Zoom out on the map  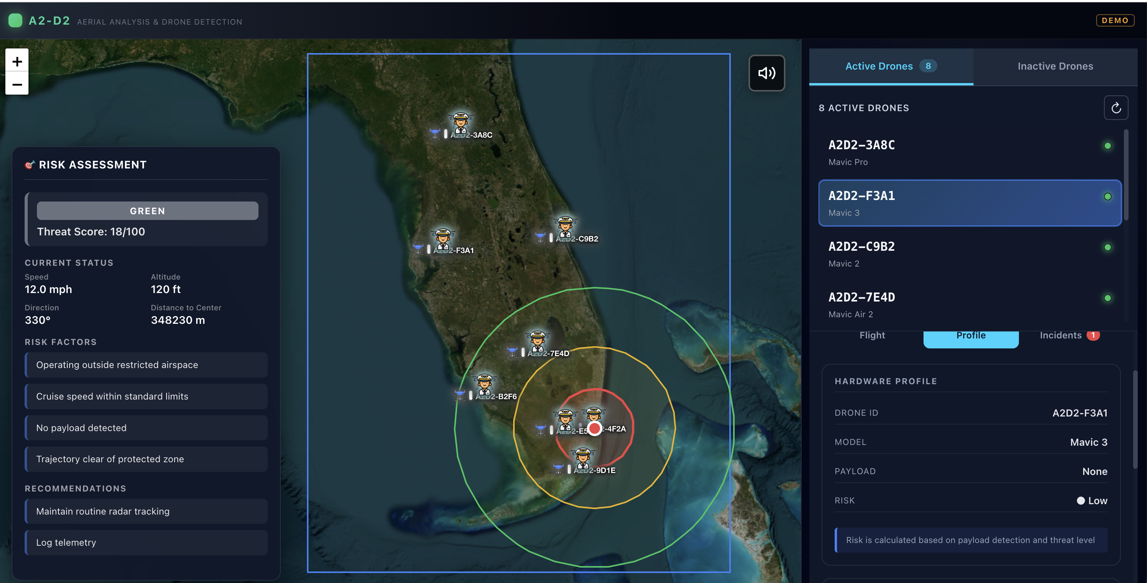(17, 84)
